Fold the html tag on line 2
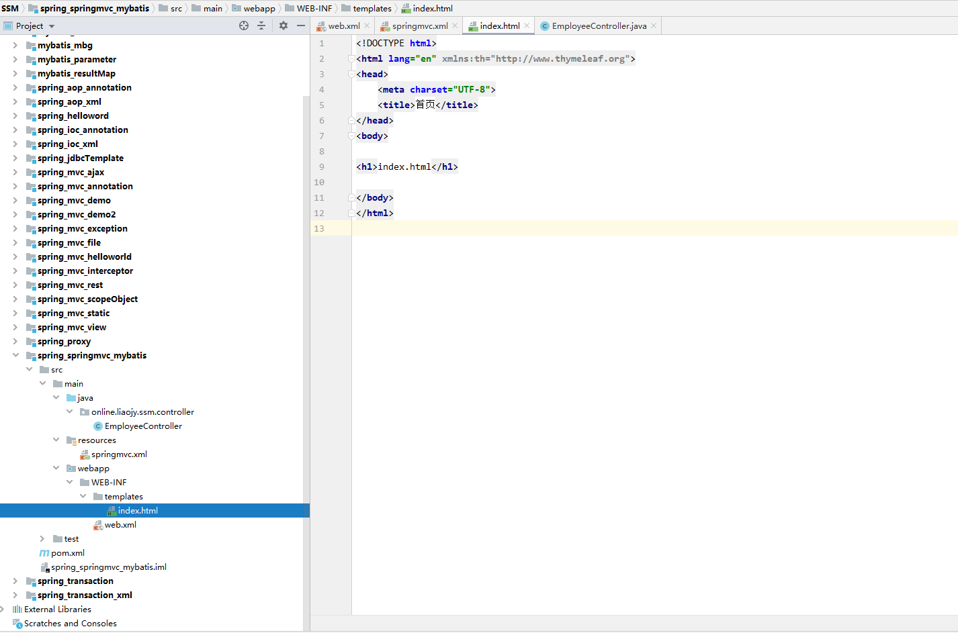958x633 pixels. 351,58
